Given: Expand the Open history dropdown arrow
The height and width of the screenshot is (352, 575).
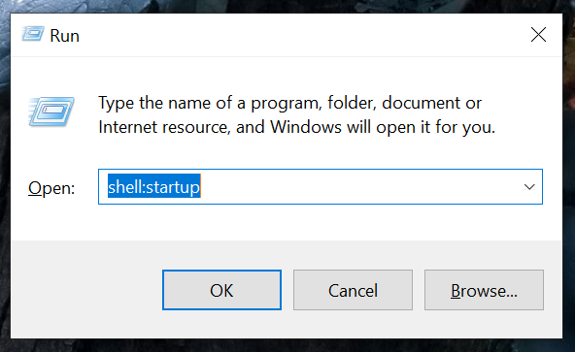Looking at the screenshot, I should [529, 187].
